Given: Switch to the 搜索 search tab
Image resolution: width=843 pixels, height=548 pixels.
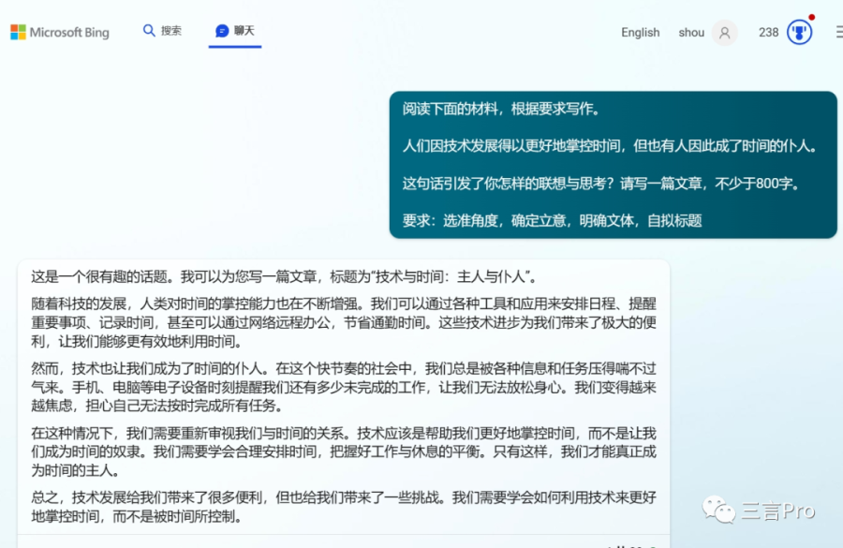Looking at the screenshot, I should 162,31.
